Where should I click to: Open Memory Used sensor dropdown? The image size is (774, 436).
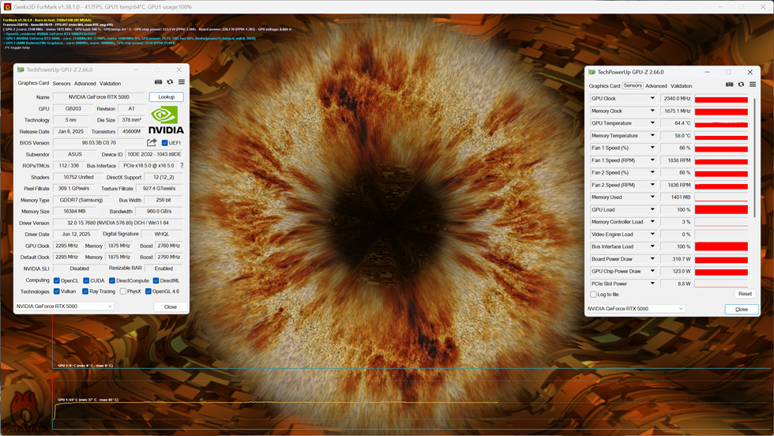(x=652, y=197)
